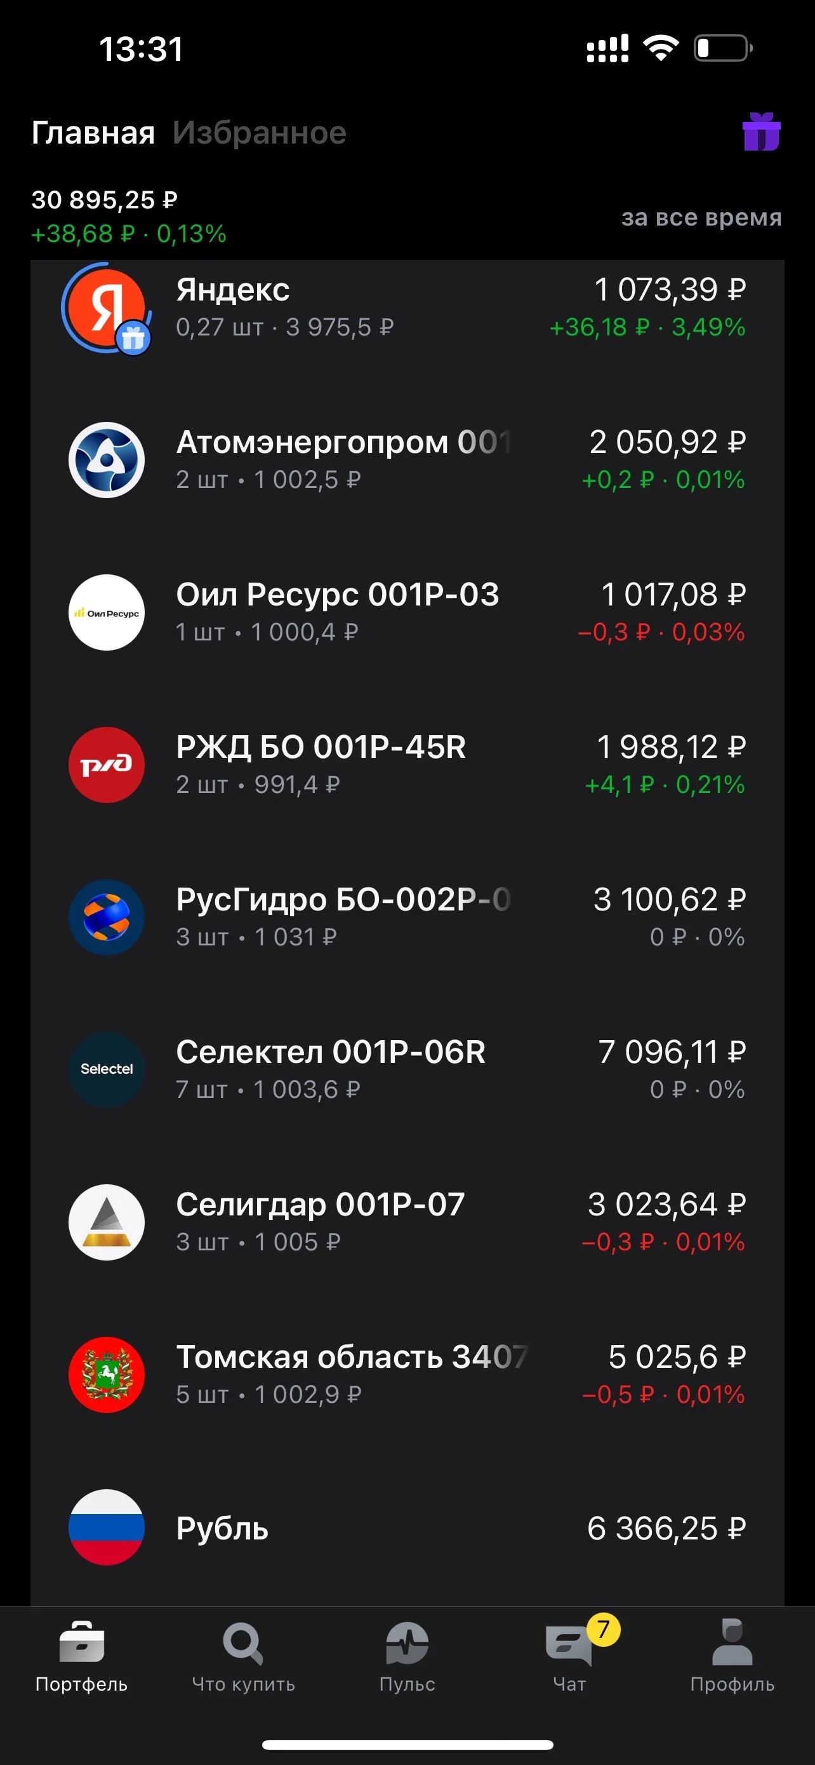Go to the Профиль tab

pos(732,1656)
